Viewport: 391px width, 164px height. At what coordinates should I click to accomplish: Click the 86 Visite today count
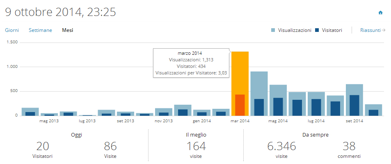click(110, 146)
